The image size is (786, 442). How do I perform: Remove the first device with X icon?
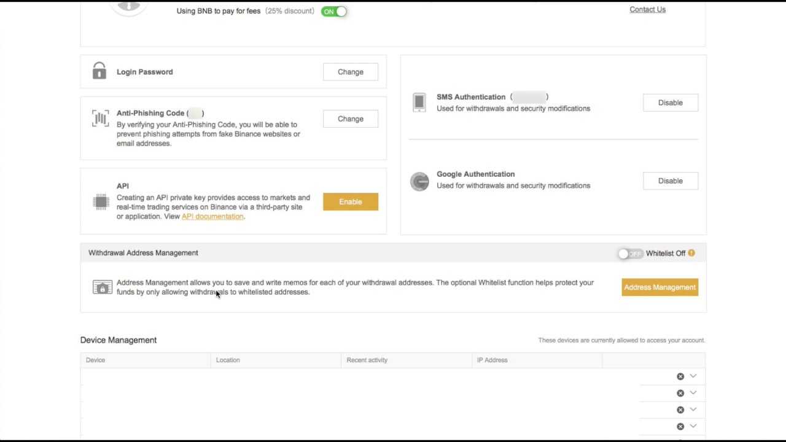(680, 376)
